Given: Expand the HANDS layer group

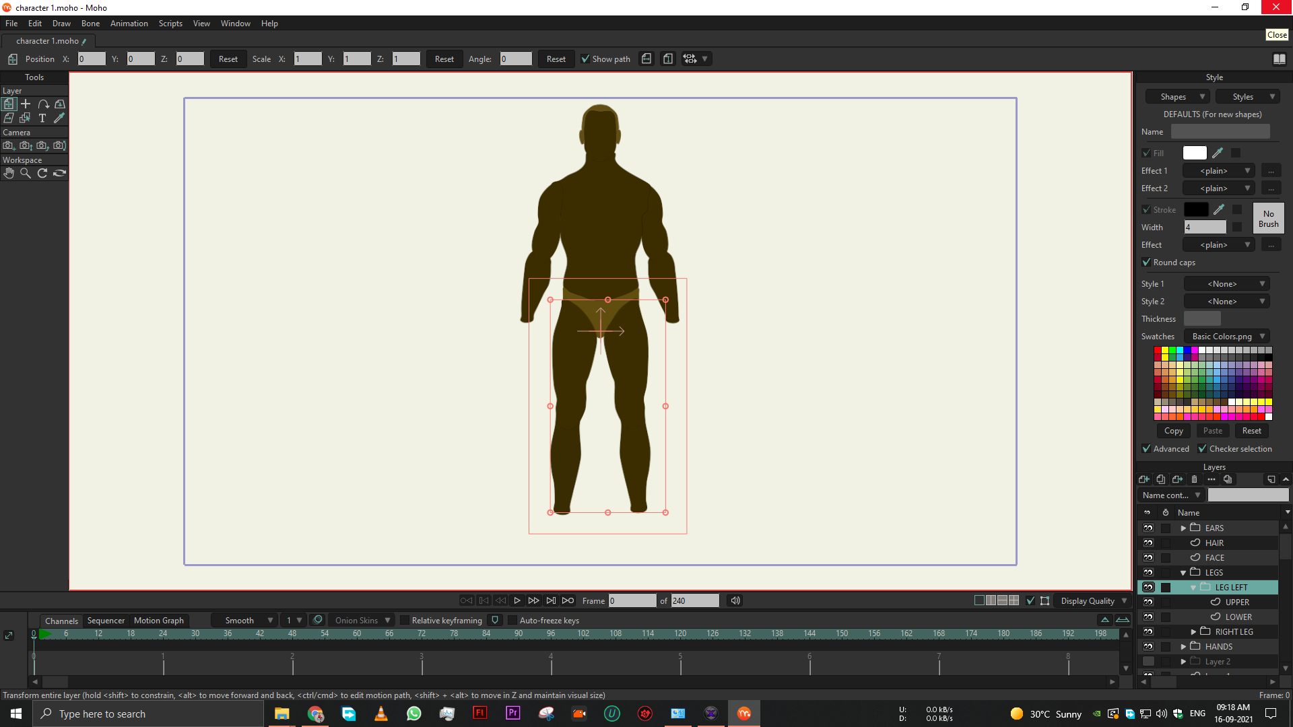Looking at the screenshot, I should (1183, 647).
